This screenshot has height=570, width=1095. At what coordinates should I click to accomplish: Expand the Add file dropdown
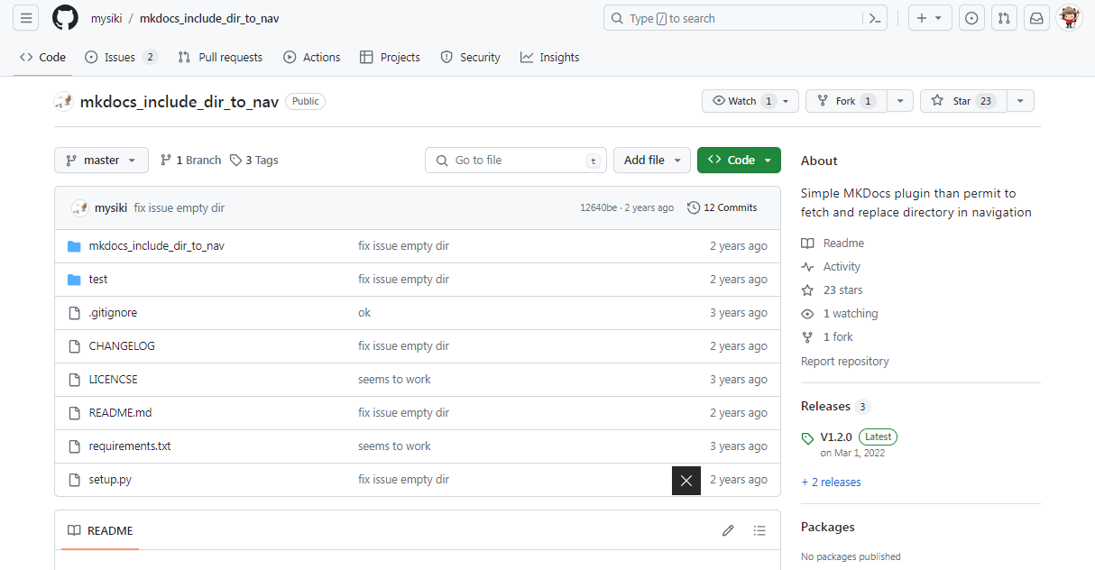[x=652, y=160]
